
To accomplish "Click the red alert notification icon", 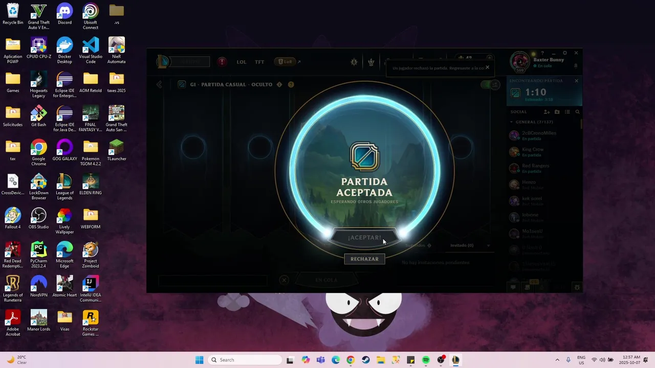I will pos(222,62).
